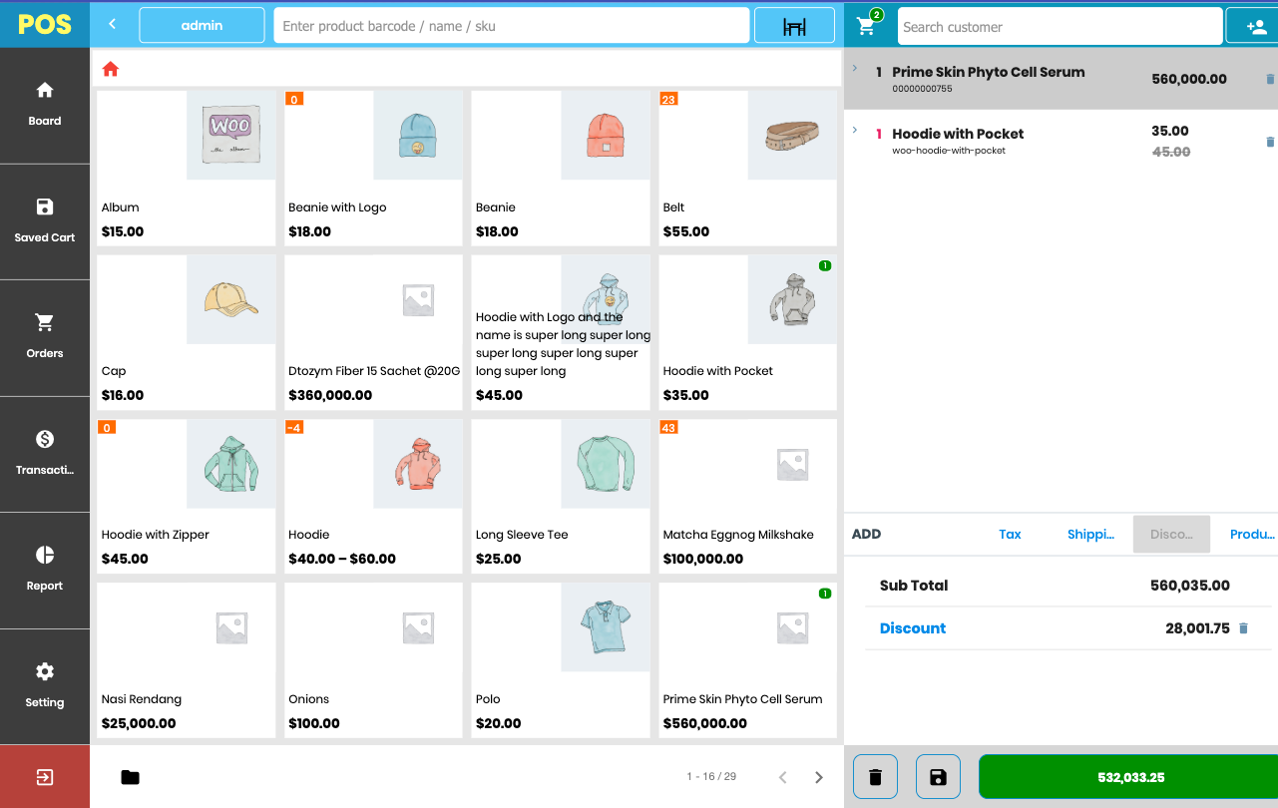Open POS Settings via the gear icon
Viewport: 1278px width, 808px height.
point(44,685)
